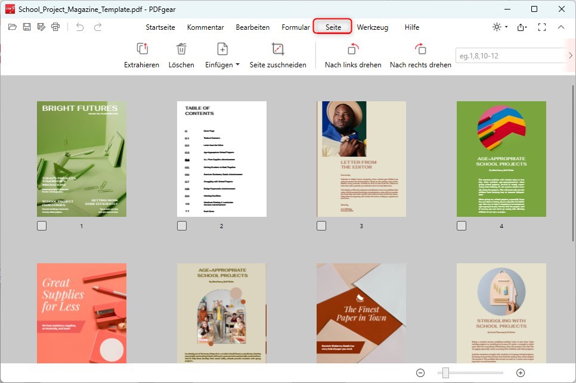Screen dimensions: 576x383
Task: Click the Löschen trash icon
Action: pos(181,49)
